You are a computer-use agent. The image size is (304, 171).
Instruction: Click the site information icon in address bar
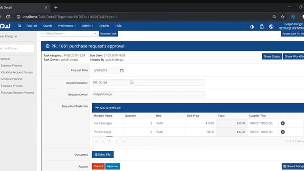19,17
